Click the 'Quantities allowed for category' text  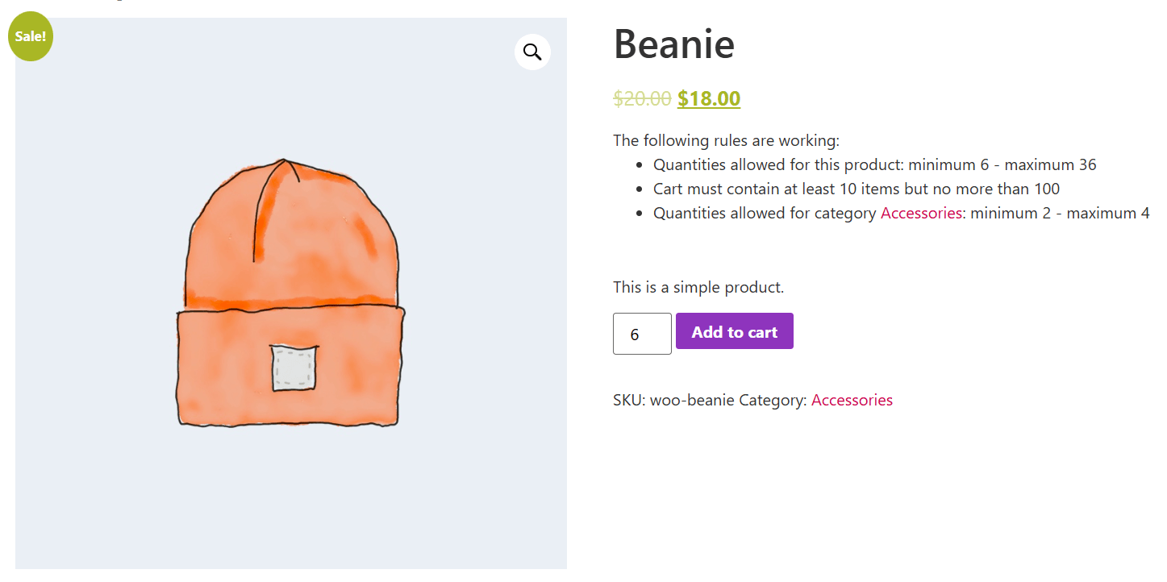pos(765,214)
